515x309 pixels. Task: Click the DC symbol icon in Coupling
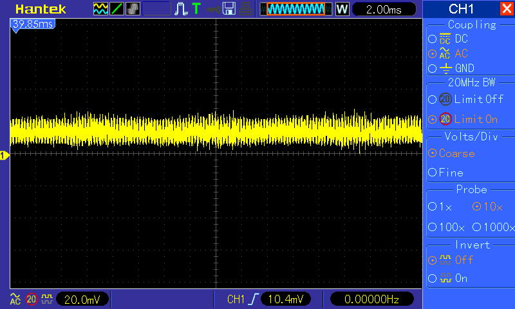(445, 39)
